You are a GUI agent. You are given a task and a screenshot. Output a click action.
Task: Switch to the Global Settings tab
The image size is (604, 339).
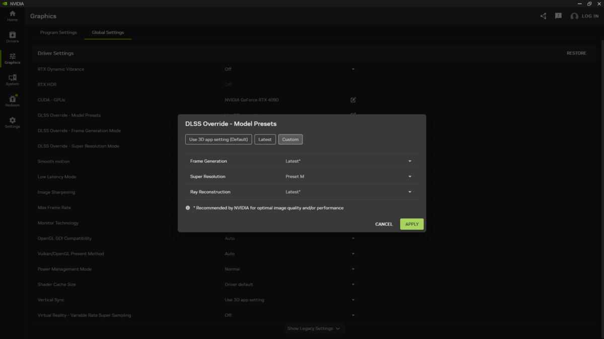click(x=107, y=32)
